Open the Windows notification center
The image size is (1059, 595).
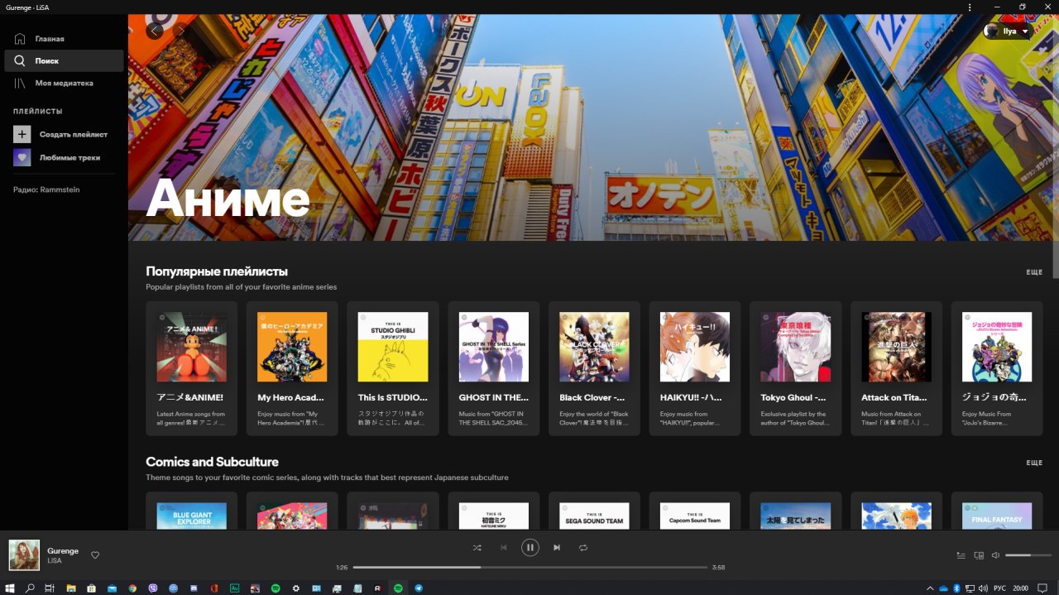coord(1042,588)
